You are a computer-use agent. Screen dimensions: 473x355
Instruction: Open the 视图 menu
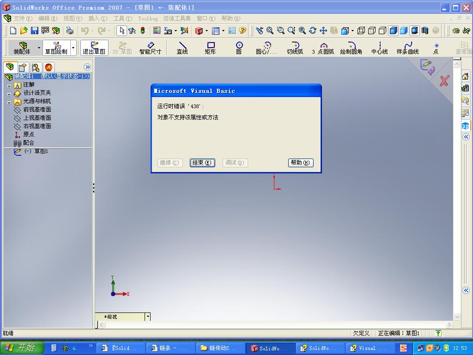coord(73,18)
